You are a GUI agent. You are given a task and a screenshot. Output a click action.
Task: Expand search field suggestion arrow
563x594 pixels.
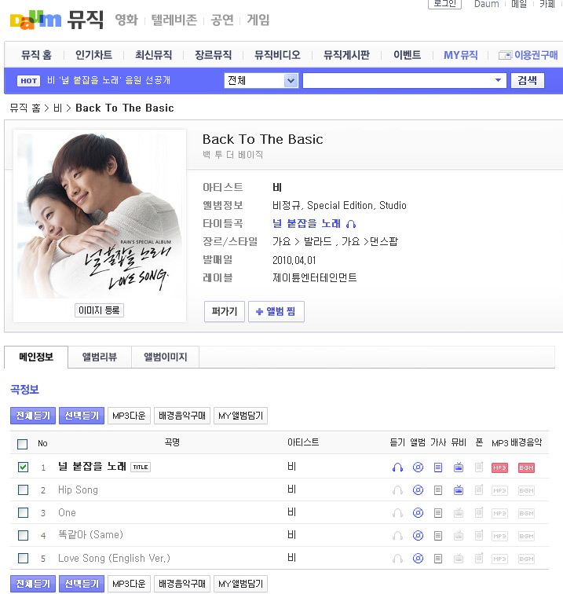coord(498,80)
